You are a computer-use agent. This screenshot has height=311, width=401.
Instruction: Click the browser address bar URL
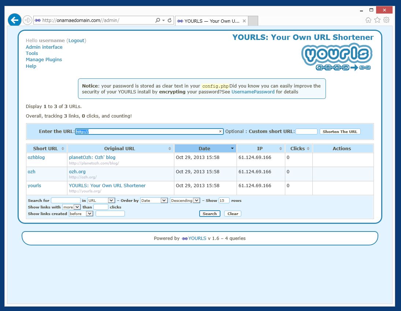point(81,20)
